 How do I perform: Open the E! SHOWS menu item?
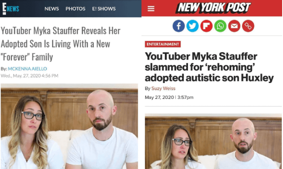(104, 9)
